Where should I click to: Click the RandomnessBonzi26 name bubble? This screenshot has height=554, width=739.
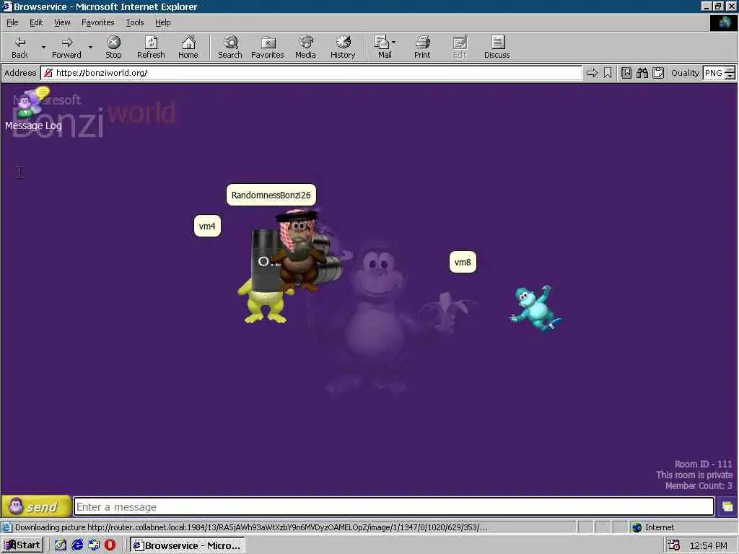pos(271,195)
